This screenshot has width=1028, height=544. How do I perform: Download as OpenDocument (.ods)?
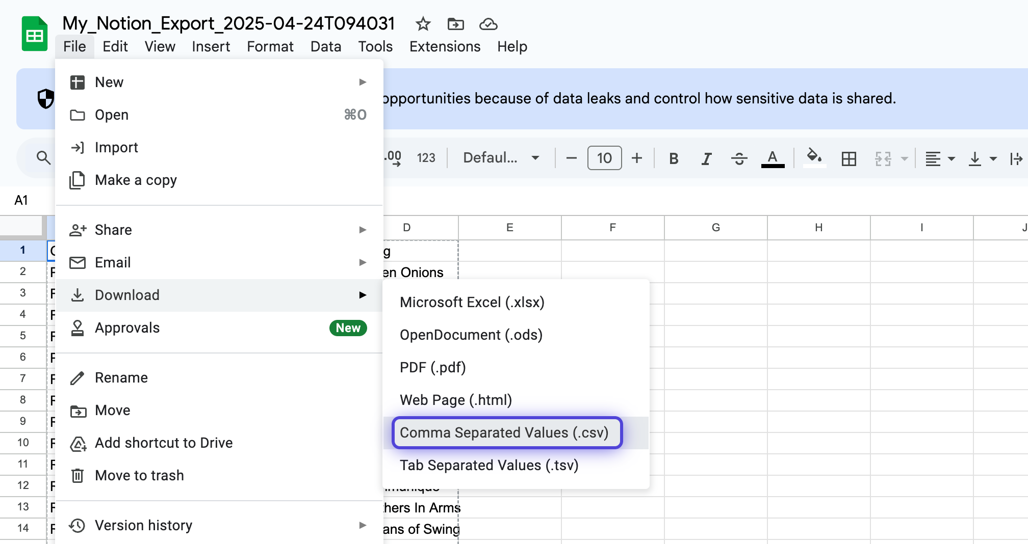(516, 335)
